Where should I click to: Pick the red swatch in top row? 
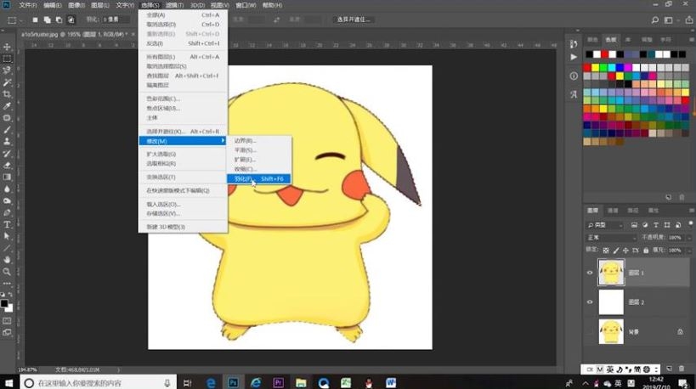[x=605, y=54]
